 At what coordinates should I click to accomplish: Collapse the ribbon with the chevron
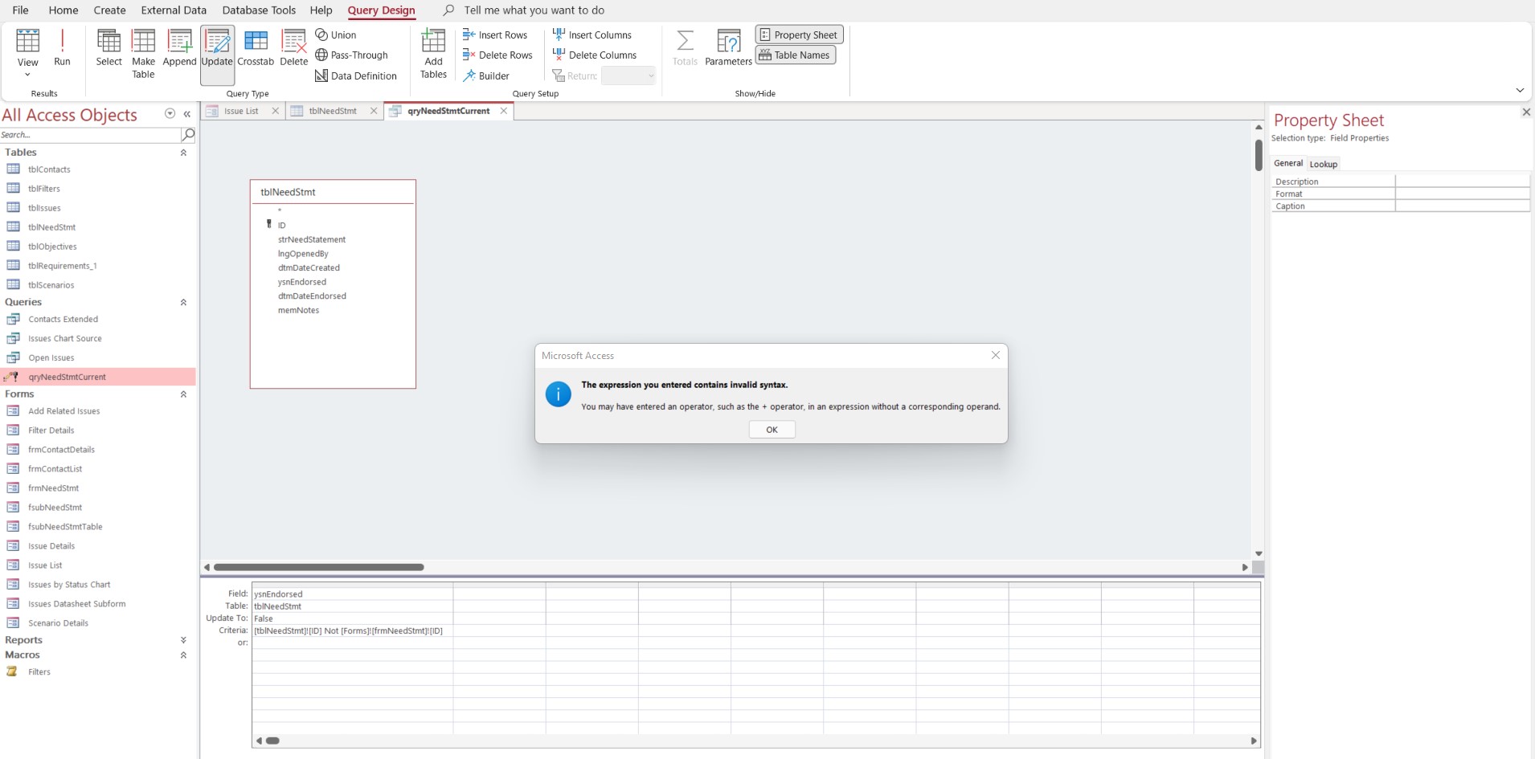[x=1520, y=90]
